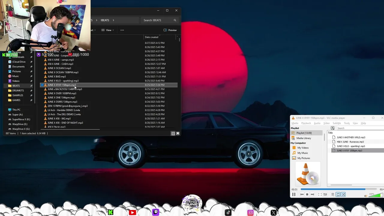
Task: Open the Playback menu in VLC
Action: [306, 123]
